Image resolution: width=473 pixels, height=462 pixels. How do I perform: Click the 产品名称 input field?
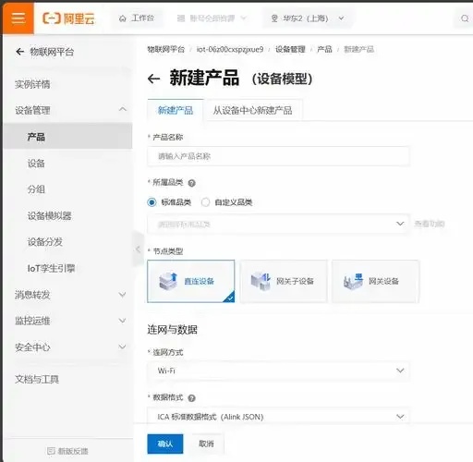[278, 156]
